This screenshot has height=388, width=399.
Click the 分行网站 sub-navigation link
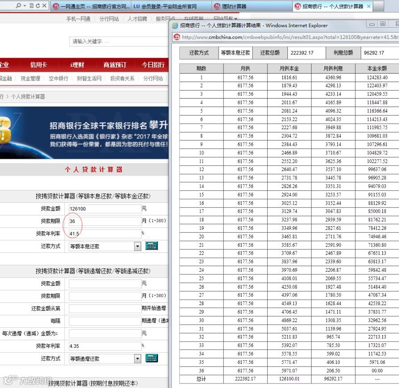tap(153, 78)
